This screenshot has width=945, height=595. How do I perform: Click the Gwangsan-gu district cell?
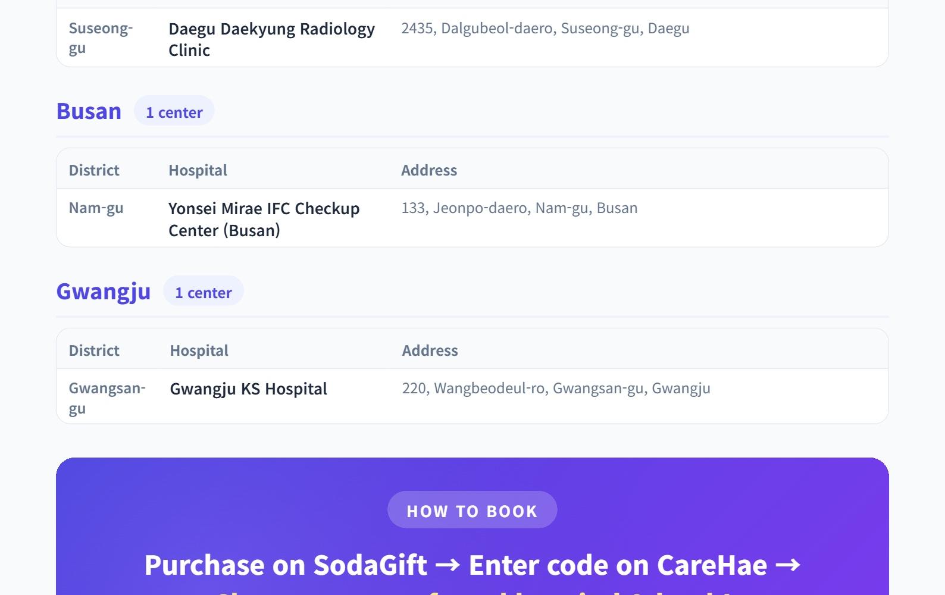click(107, 397)
